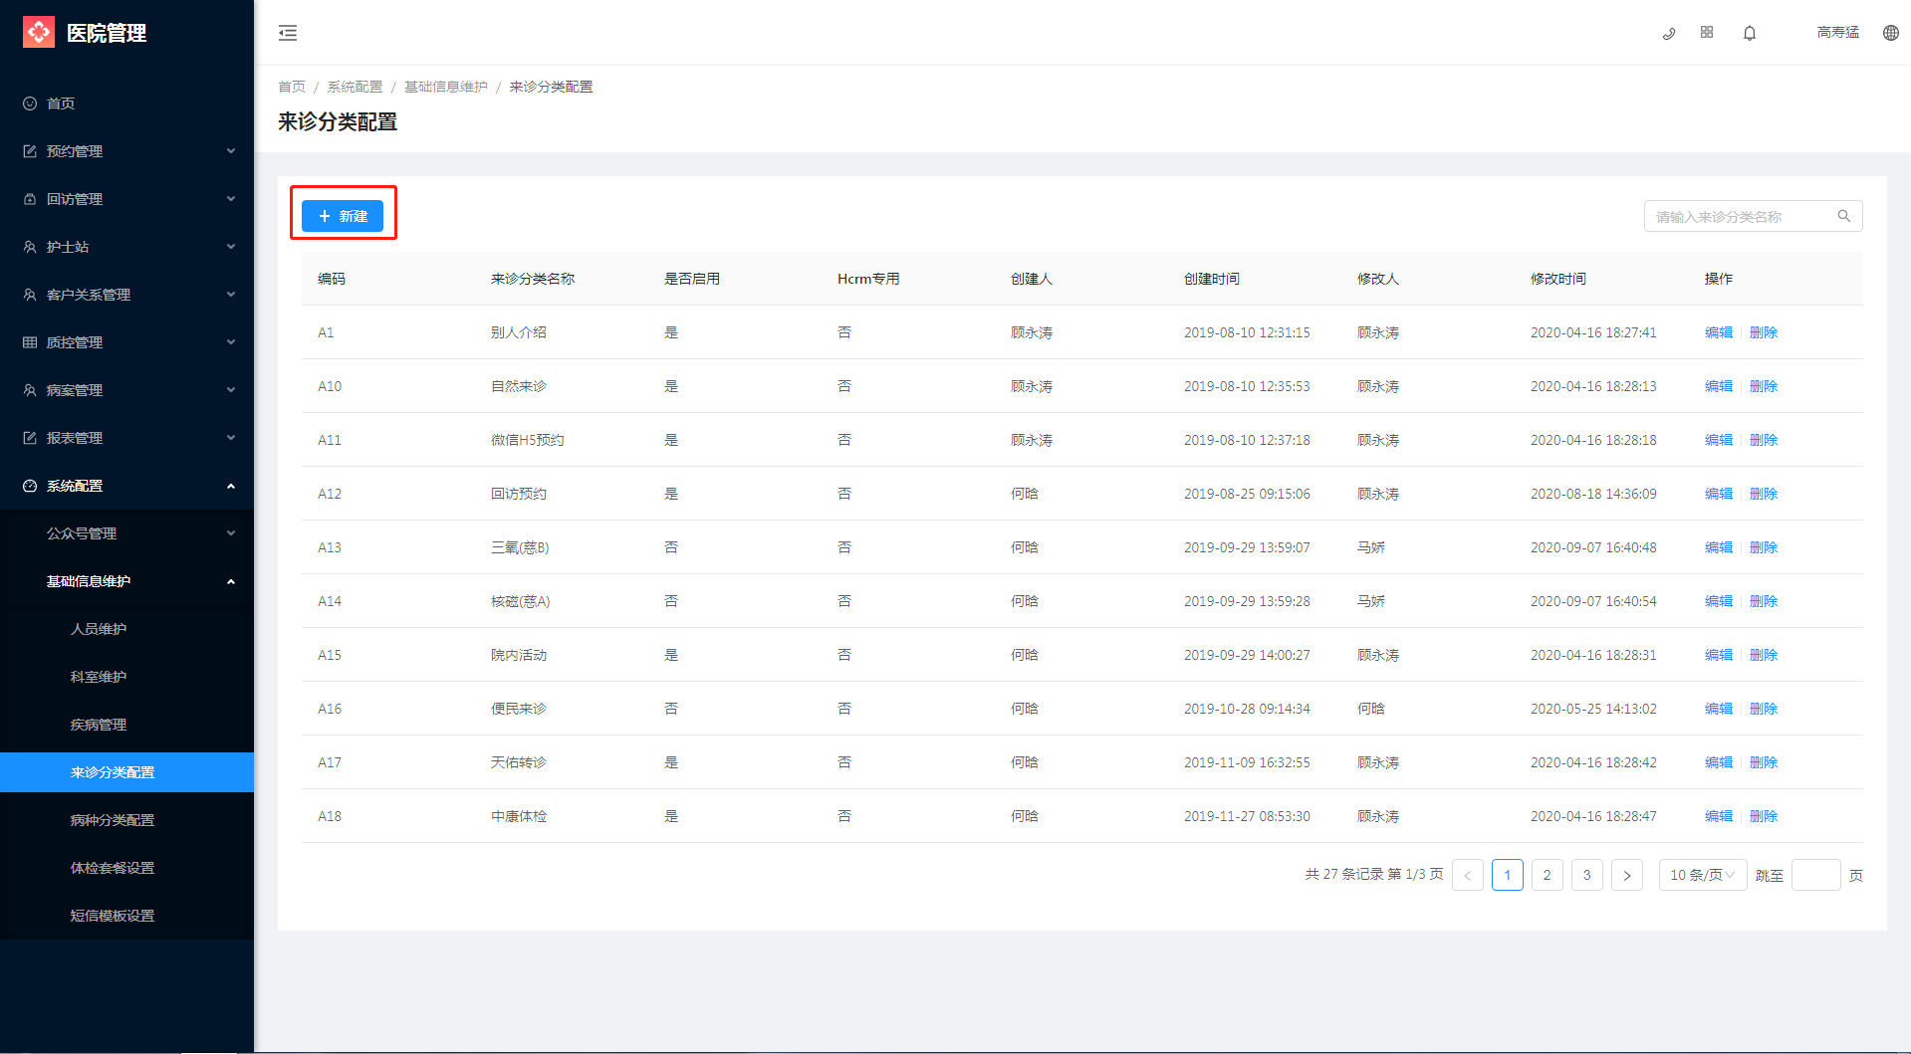Click the 来诊分类名称 search input
1911x1054 pixels.
pyautogui.click(x=1753, y=216)
